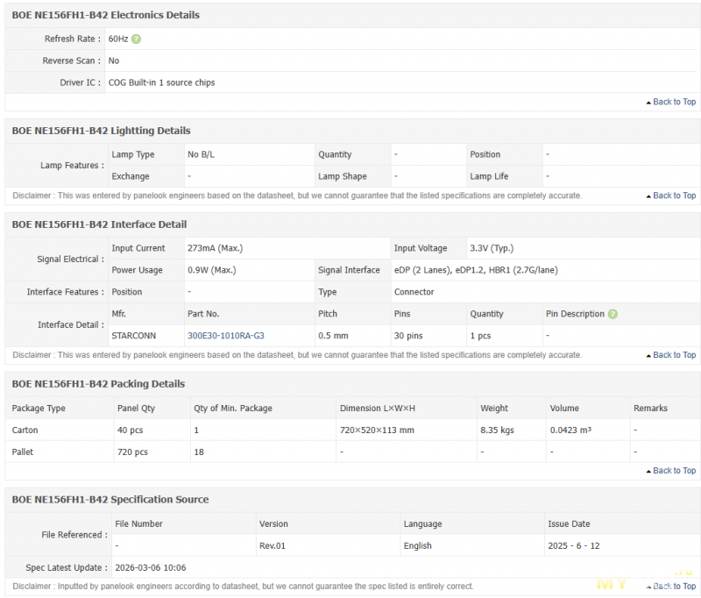Viewport: 701px width, 598px height.
Task: Click the Lightting Details section heading
Action: point(101,131)
